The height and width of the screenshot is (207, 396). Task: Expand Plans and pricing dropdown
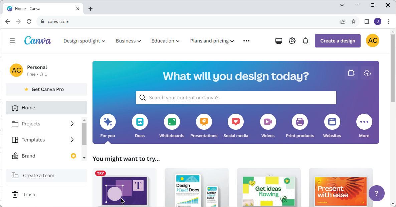pos(212,41)
